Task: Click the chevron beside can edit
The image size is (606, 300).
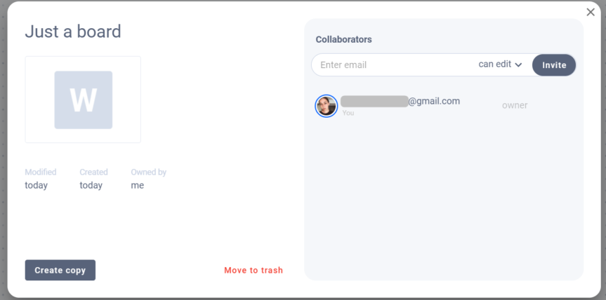Action: [518, 64]
